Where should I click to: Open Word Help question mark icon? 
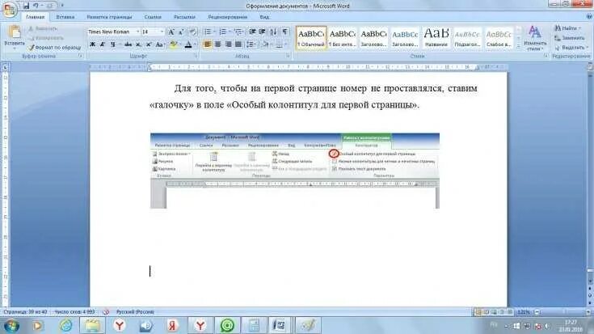click(589, 17)
